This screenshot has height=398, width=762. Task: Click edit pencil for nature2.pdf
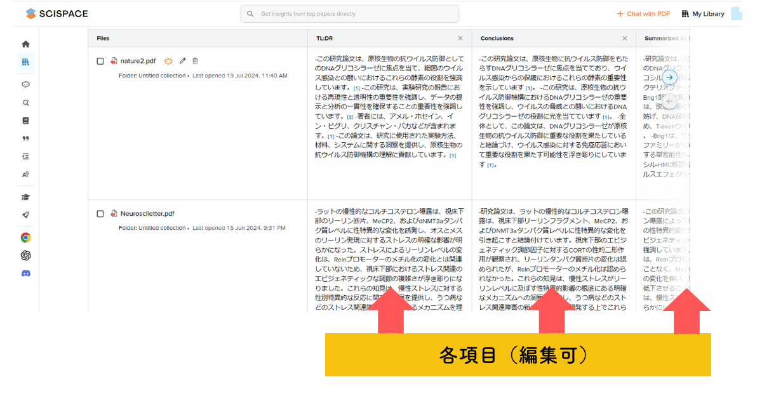point(182,61)
